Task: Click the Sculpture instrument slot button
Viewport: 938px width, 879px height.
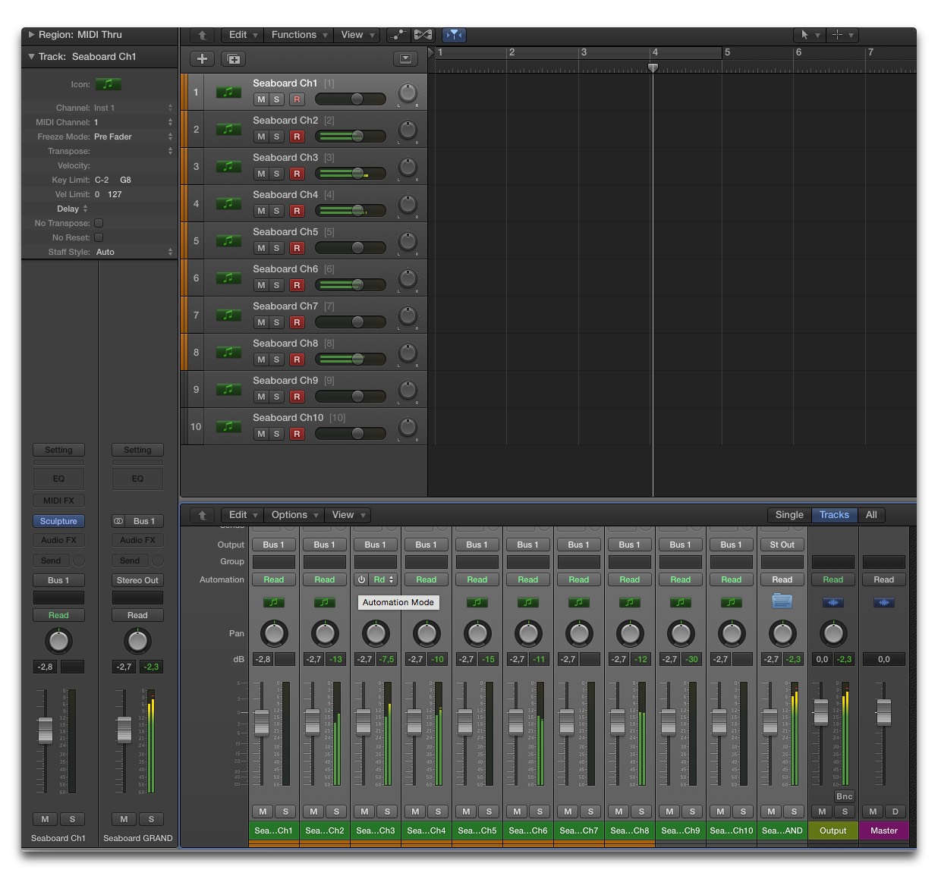Action: (58, 521)
